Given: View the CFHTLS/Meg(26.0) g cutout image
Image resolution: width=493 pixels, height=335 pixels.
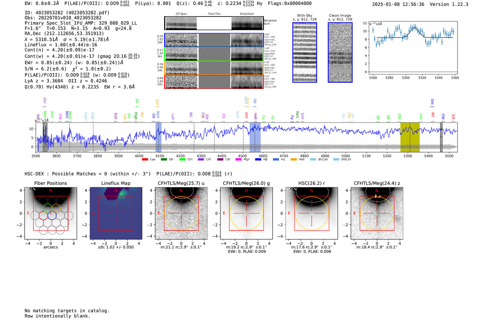Looking at the screenshot, I should (x=246, y=213).
